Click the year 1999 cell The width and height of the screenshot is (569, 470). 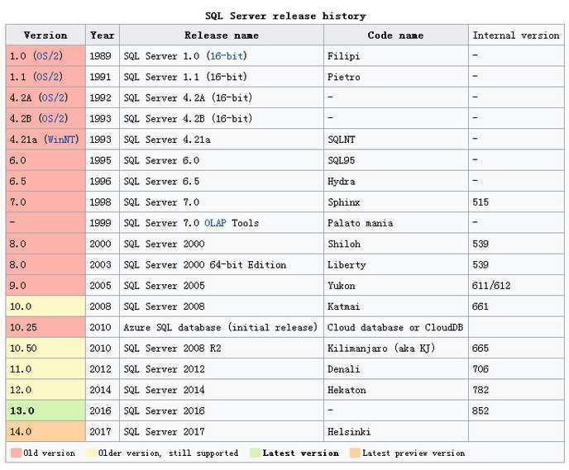(103, 223)
